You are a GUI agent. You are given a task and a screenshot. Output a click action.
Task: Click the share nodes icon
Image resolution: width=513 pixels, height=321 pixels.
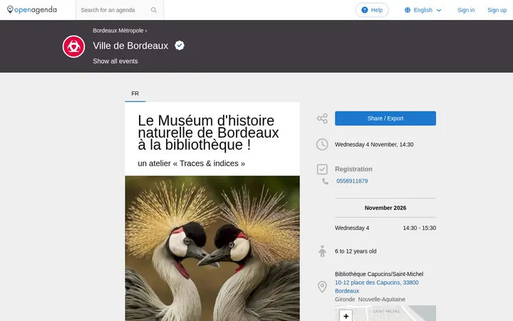322,118
